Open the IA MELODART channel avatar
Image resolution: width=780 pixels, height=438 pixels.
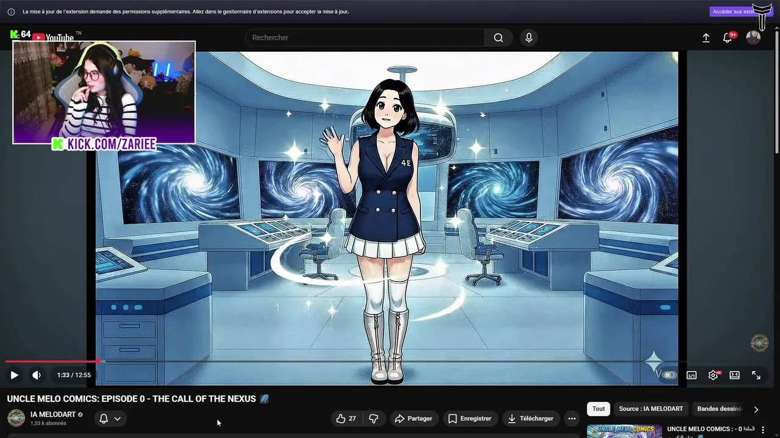[16, 418]
